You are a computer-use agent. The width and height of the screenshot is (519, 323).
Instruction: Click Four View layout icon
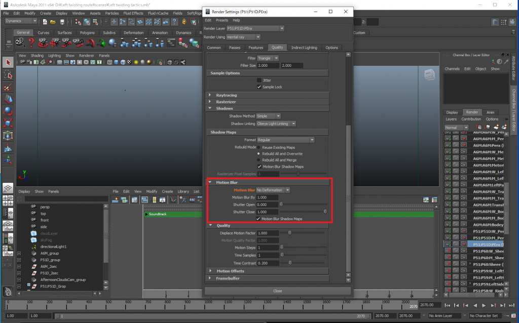(x=8, y=200)
